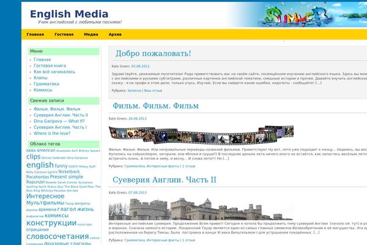Select the жизнь tag

(86, 209)
